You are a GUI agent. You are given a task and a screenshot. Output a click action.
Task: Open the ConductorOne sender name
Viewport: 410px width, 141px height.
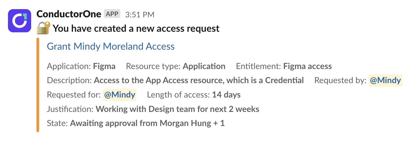(69, 14)
